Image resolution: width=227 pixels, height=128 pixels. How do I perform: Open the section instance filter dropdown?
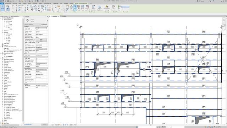pos(32,25)
